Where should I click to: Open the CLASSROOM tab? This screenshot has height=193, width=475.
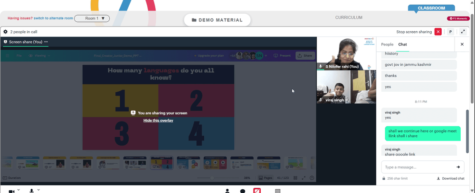431,8
